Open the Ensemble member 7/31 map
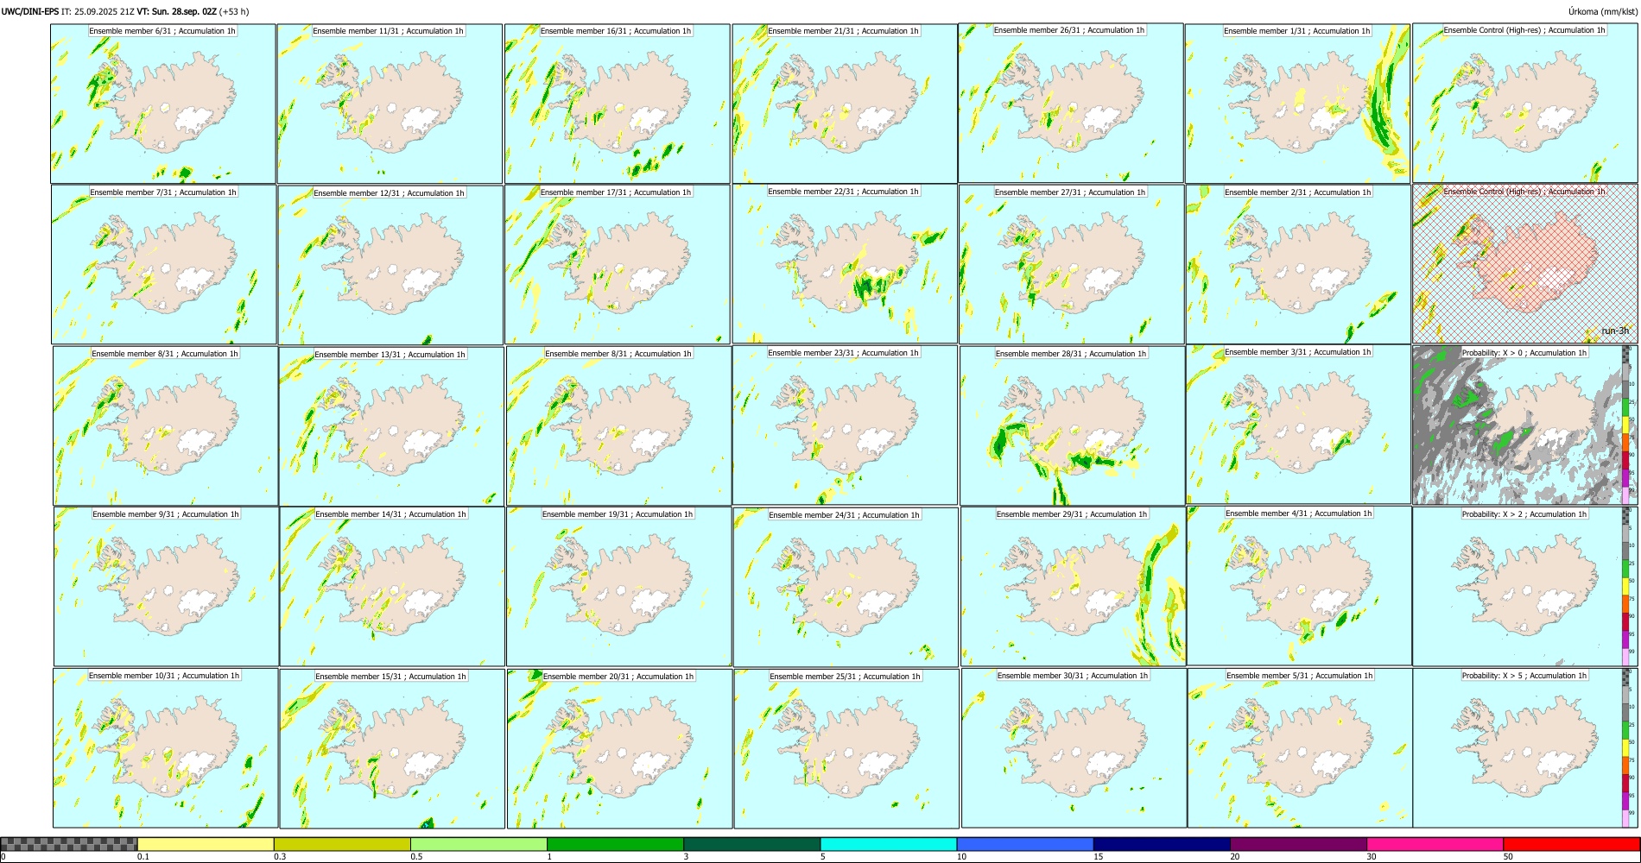The width and height of the screenshot is (1641, 863). 164,265
